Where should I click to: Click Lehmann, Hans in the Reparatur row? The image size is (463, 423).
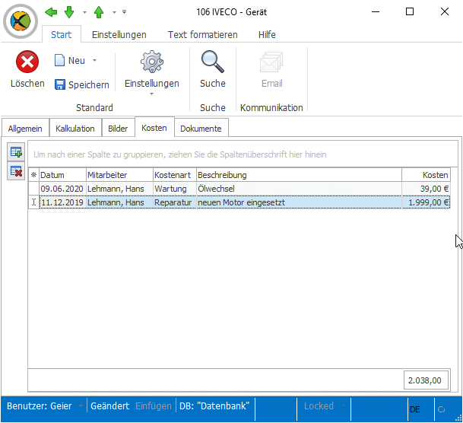click(x=119, y=202)
